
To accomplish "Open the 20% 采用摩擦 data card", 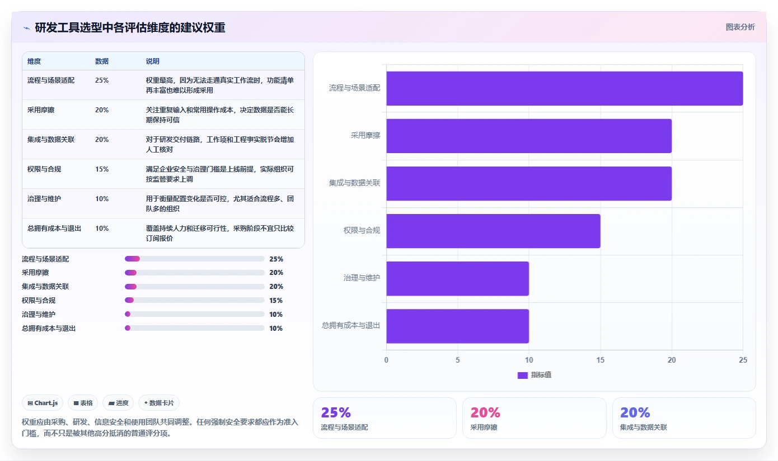I will tap(535, 418).
